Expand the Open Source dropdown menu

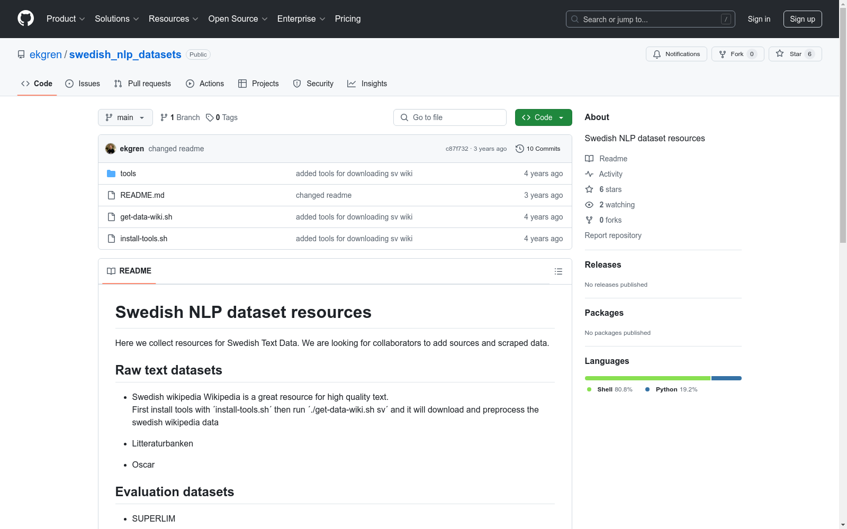[238, 19]
